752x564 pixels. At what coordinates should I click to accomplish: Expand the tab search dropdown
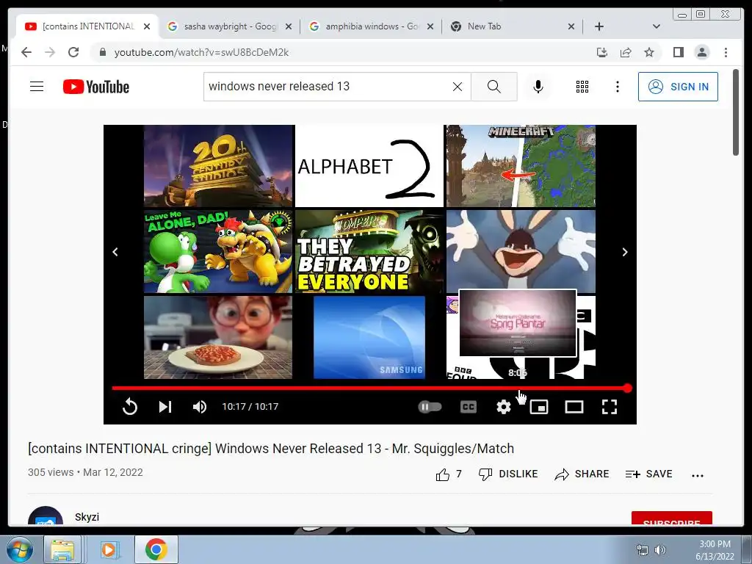click(656, 26)
